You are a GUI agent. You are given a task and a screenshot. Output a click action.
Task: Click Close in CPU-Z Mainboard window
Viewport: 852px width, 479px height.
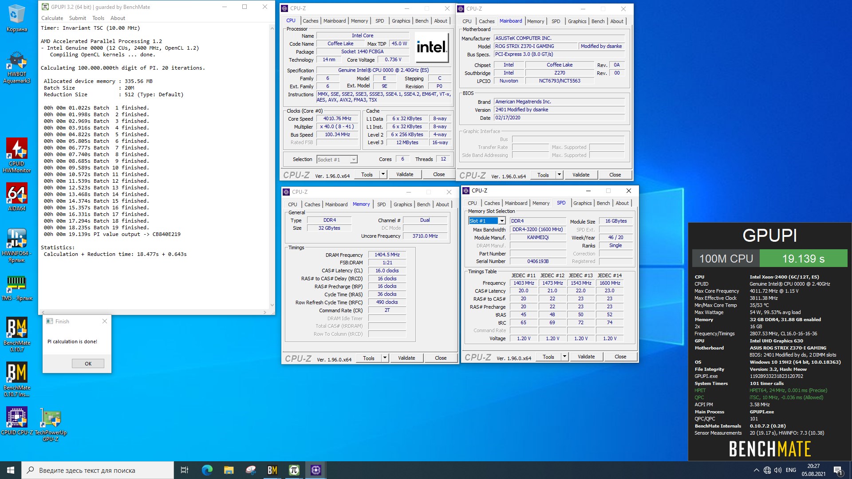[615, 175]
